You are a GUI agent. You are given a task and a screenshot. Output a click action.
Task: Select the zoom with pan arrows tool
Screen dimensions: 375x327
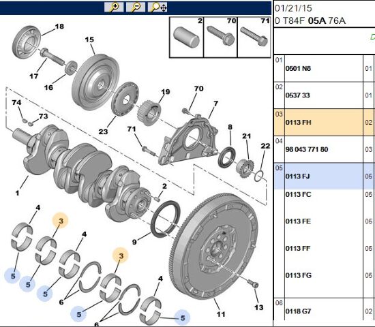tap(157, 7)
